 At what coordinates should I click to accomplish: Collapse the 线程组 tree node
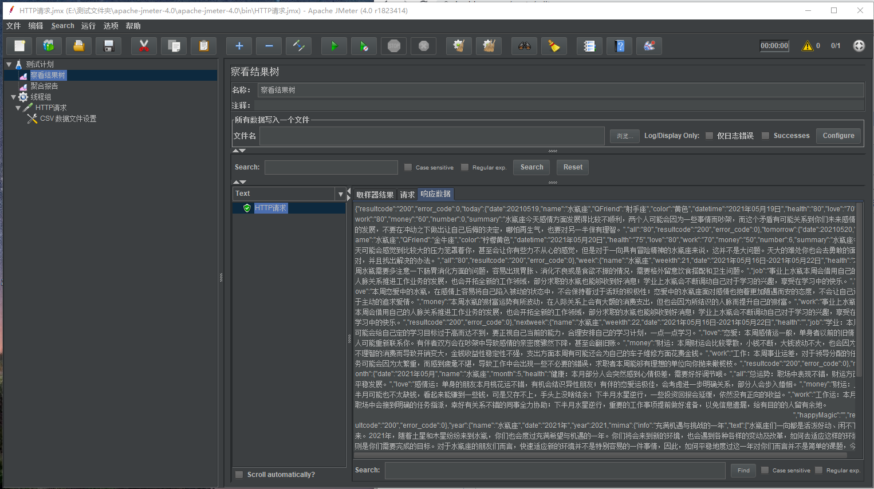point(13,97)
